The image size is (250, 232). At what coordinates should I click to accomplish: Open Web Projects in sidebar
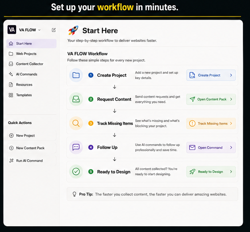(31, 54)
